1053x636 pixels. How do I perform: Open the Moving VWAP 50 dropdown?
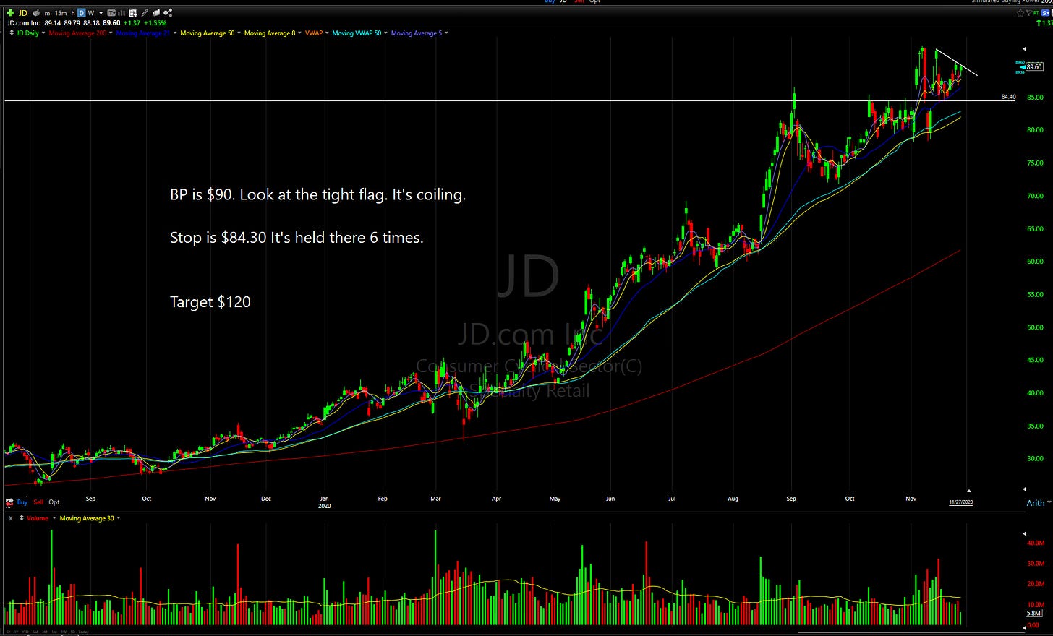(x=386, y=33)
